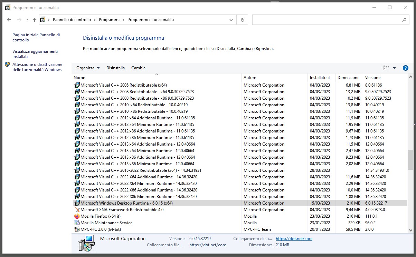The width and height of the screenshot is (416, 257).
Task: Click version 111.0.1 cell
Action: (372, 216)
